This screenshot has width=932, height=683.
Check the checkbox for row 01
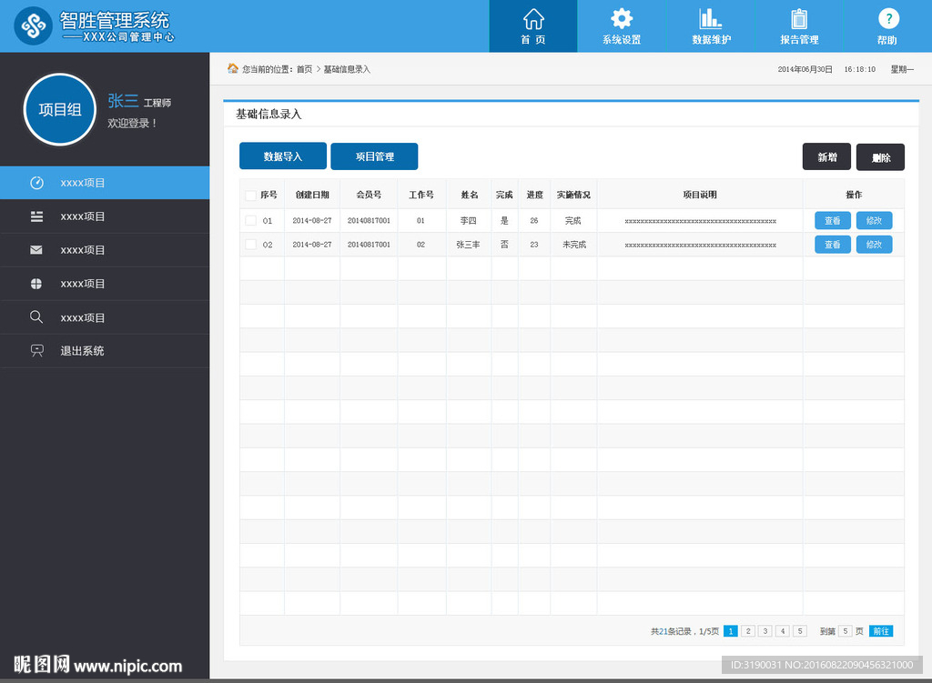pos(250,221)
